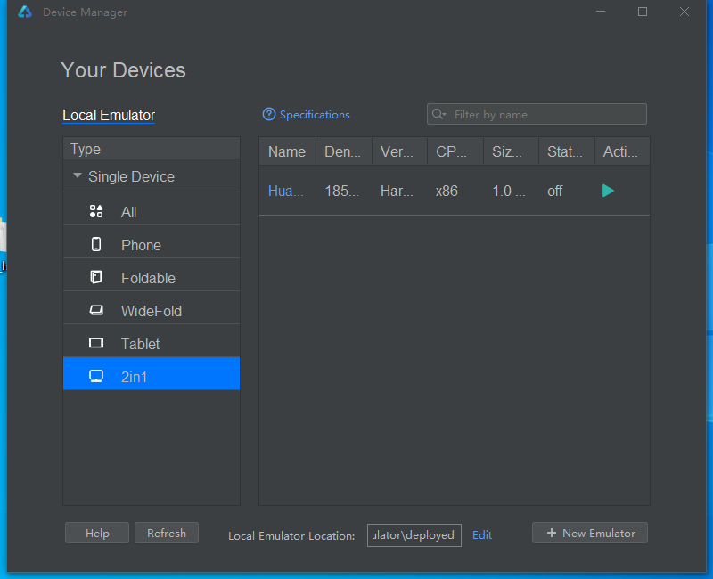Click the Specifications help icon

tap(269, 115)
